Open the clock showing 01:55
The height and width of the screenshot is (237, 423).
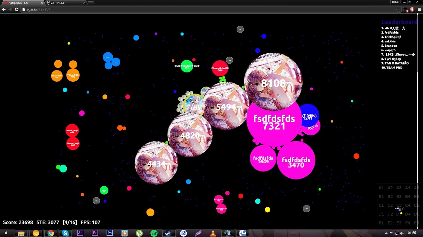click(412, 233)
